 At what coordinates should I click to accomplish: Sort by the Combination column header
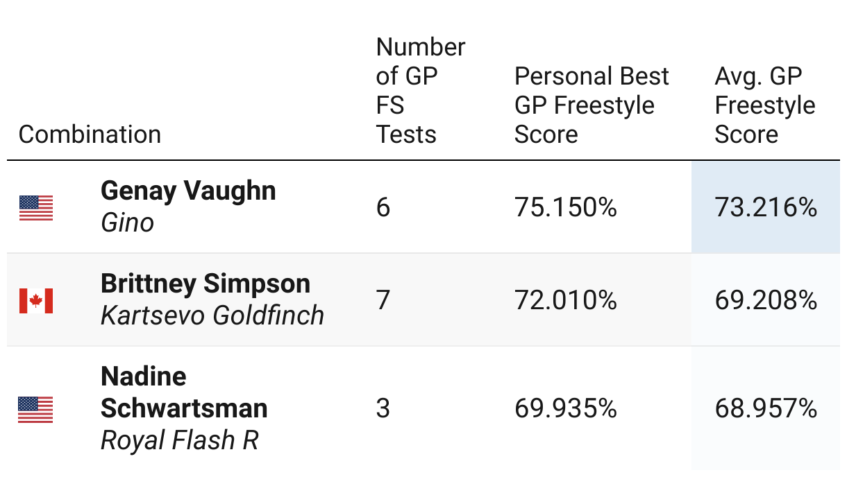pyautogui.click(x=90, y=134)
